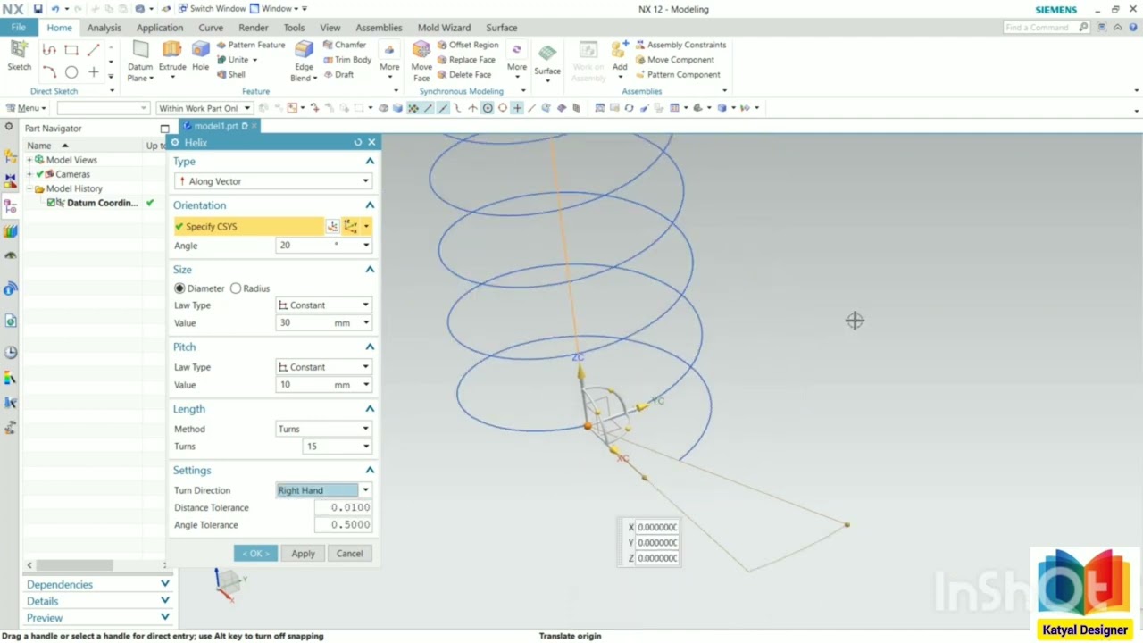Click the Delete Face tool
Screen dimensions: 1143x643
click(463, 75)
